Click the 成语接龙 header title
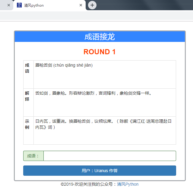193x192 pixels. click(100, 37)
